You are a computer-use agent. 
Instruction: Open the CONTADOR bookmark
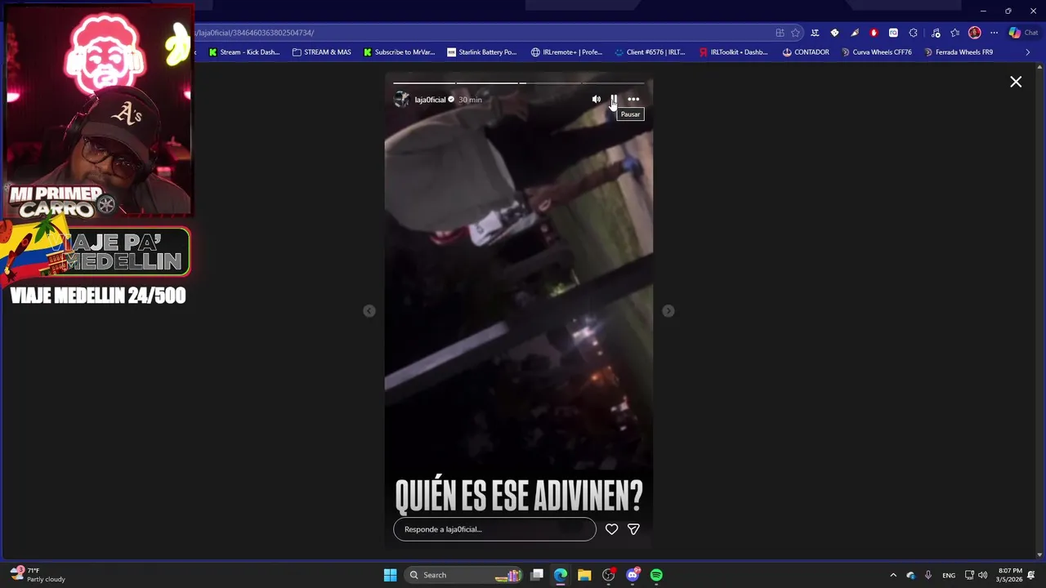pyautogui.click(x=805, y=52)
